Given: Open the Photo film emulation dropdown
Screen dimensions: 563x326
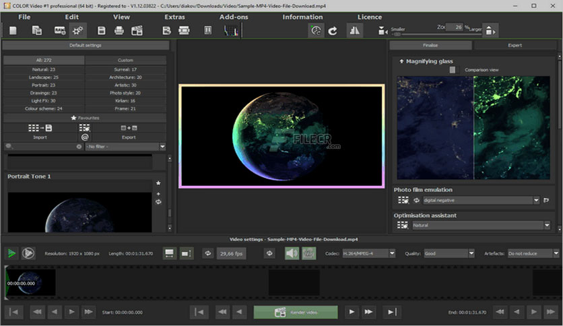Looking at the screenshot, I should [481, 200].
